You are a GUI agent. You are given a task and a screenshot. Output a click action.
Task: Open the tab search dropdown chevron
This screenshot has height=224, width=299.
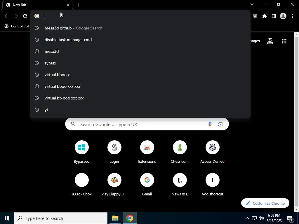[x=252, y=4]
